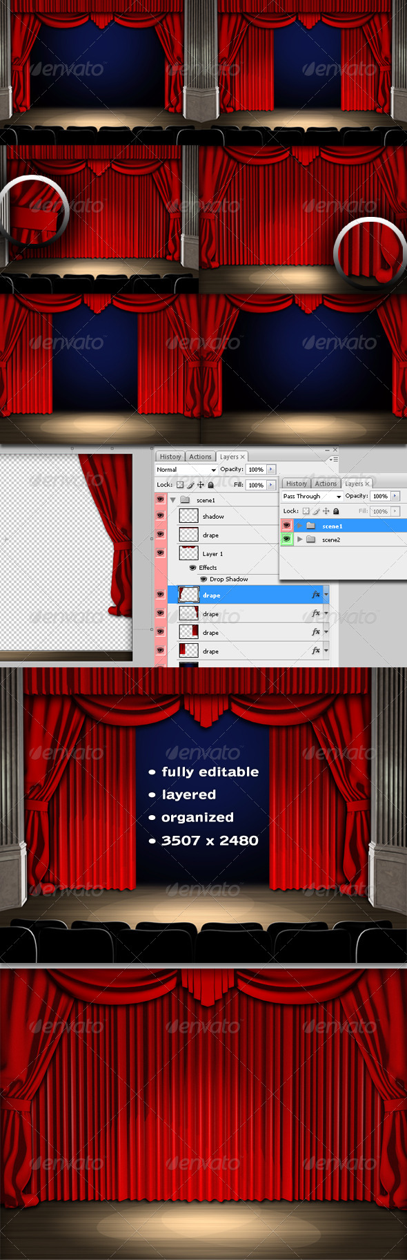Hide scene2 group with green eye
This screenshot has height=1260, width=407.
pyautogui.click(x=286, y=539)
